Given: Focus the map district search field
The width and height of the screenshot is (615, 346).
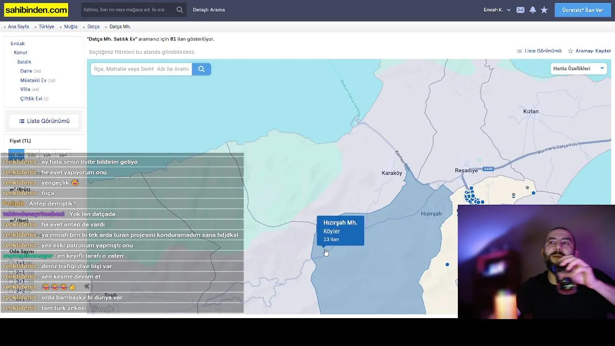Looking at the screenshot, I should click(x=141, y=69).
